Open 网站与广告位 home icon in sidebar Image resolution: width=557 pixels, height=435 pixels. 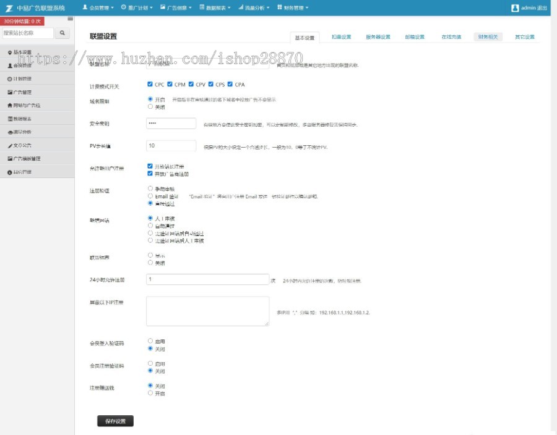pyautogui.click(x=10, y=106)
